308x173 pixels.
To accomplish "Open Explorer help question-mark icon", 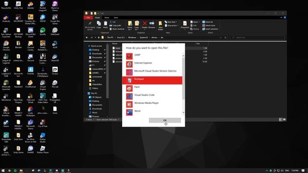I will point(284,18).
